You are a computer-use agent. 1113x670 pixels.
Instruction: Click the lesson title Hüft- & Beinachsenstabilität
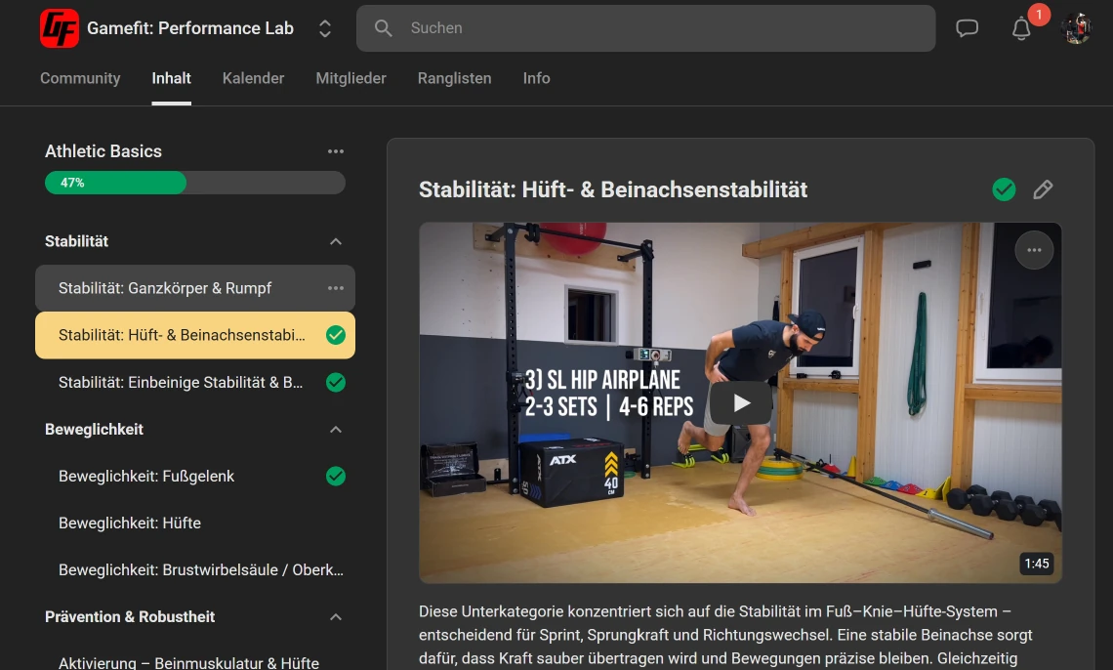click(x=613, y=189)
